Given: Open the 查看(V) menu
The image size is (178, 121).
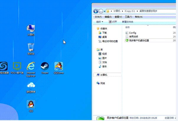Looking at the screenshot, I should coord(118,17).
